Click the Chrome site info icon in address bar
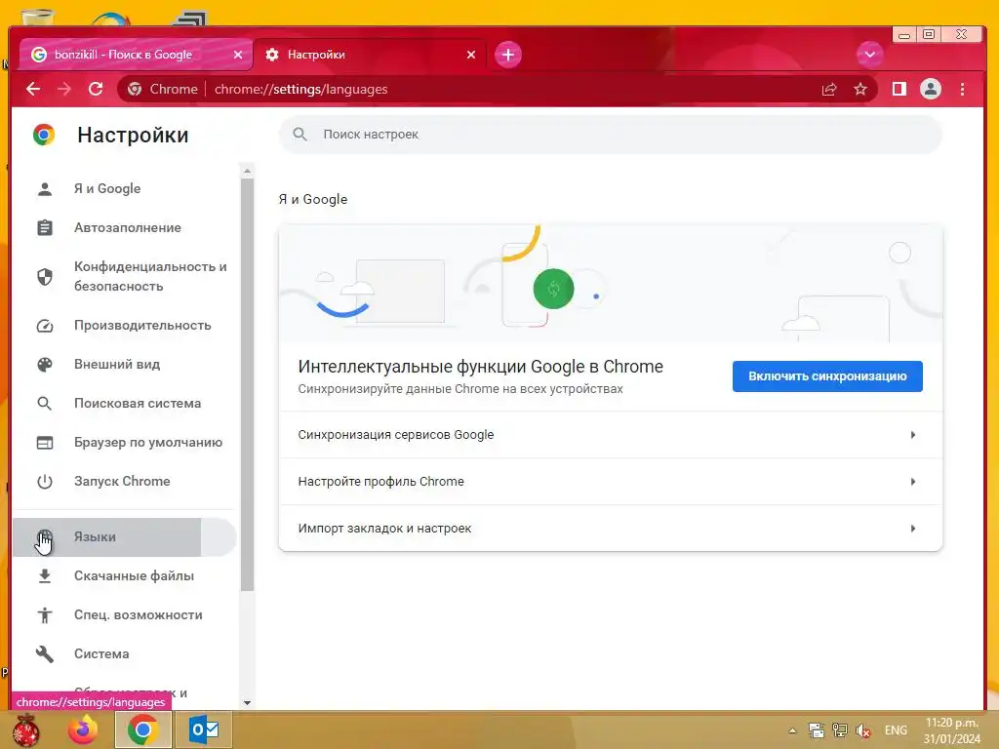 pyautogui.click(x=135, y=89)
